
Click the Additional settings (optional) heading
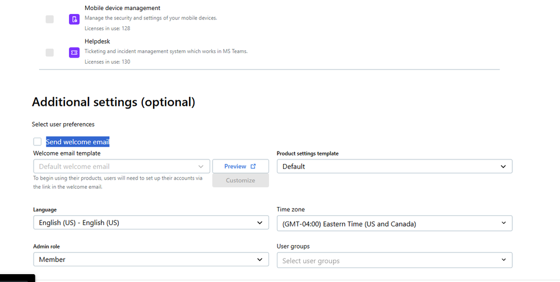[113, 102]
